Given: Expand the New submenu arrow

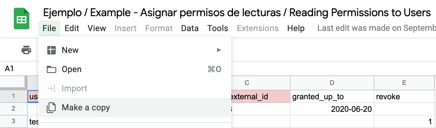Looking at the screenshot, I should coord(219,50).
